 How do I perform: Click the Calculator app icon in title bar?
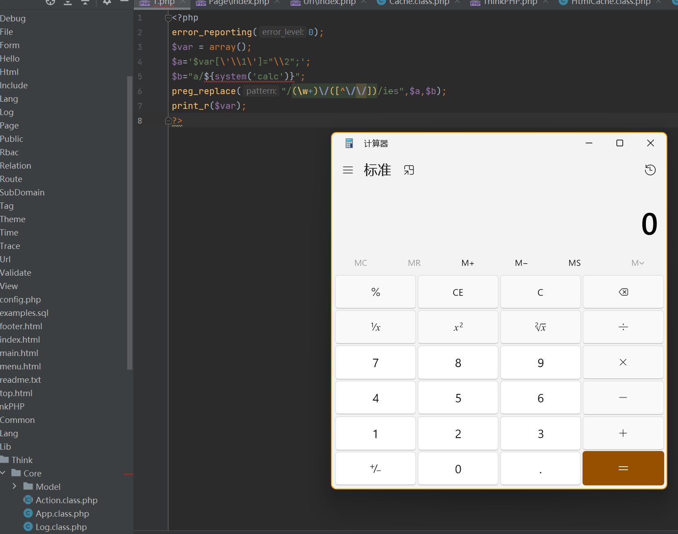click(349, 143)
